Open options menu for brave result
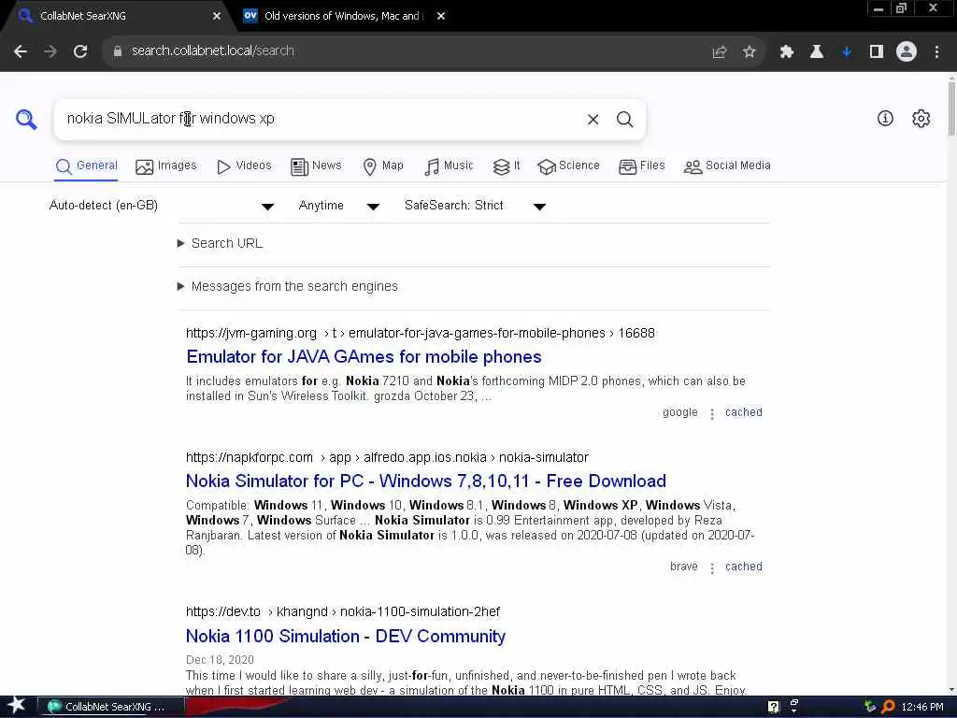 point(711,567)
